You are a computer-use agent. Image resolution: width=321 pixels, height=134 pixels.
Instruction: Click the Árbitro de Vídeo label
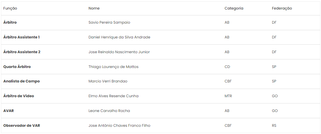[x=18, y=96]
